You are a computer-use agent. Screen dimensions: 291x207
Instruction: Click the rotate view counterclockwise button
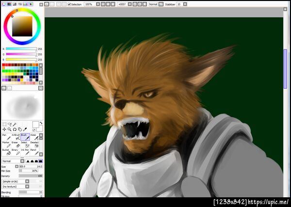135,4
